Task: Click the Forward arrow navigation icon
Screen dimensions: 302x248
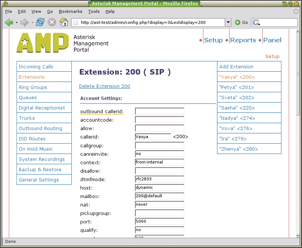Action: pyautogui.click(x=24, y=22)
